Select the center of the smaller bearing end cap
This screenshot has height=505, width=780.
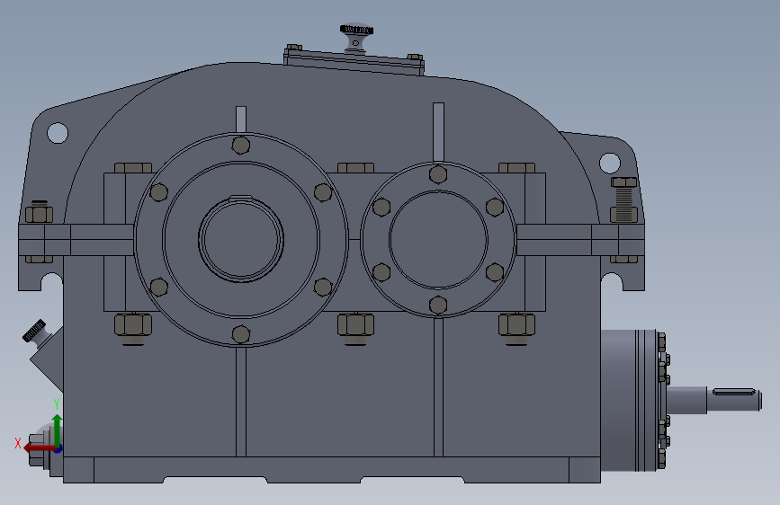point(438,239)
